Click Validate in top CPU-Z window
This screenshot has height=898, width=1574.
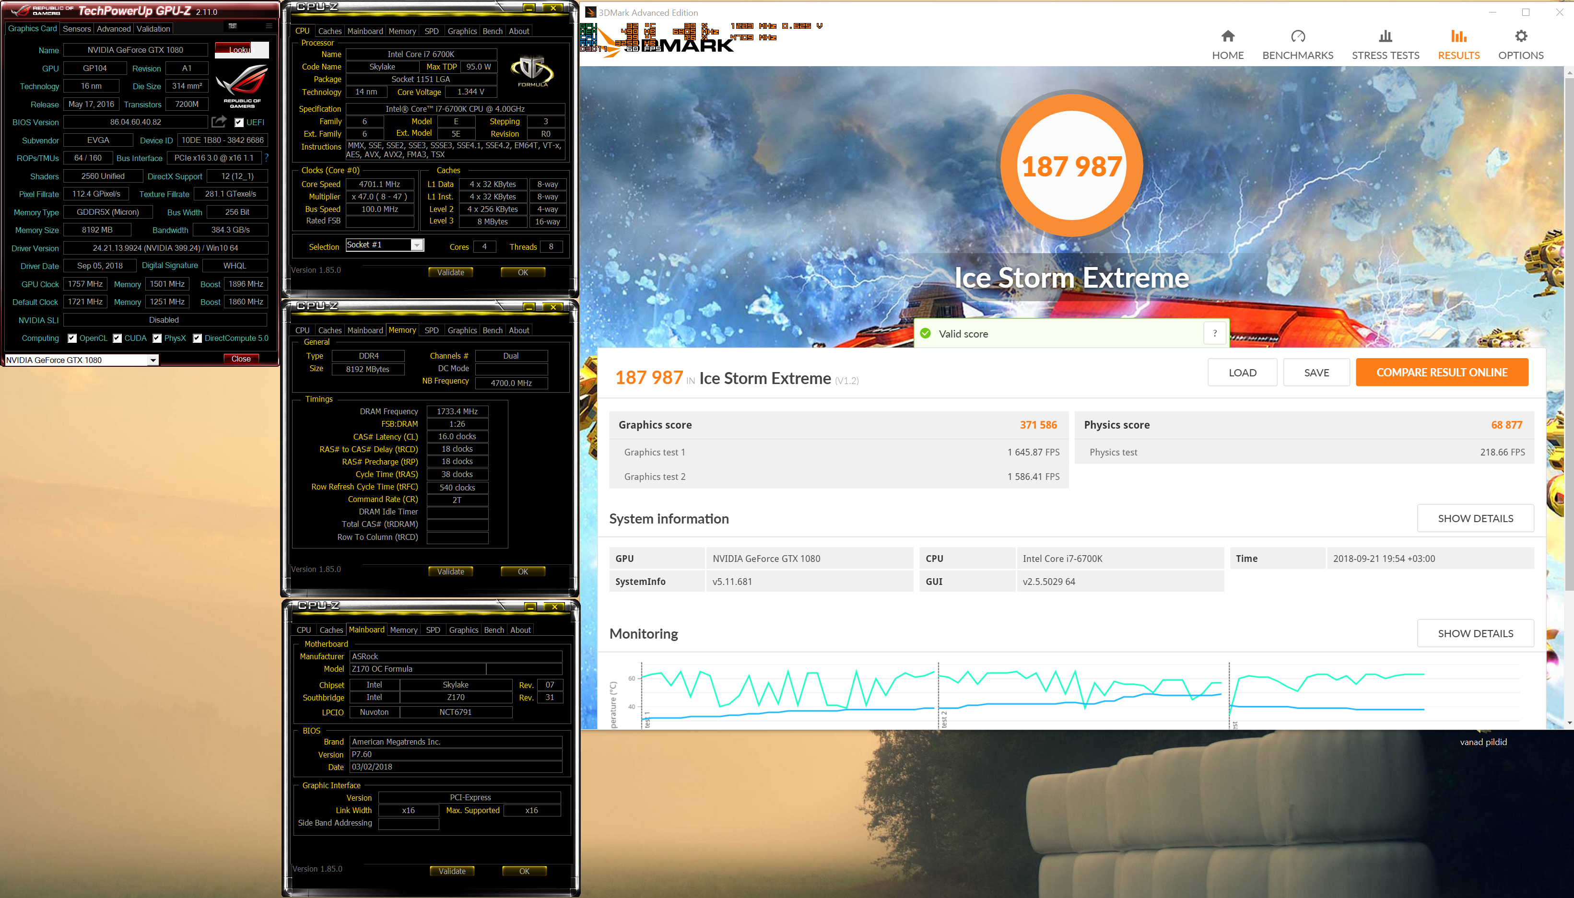(451, 273)
